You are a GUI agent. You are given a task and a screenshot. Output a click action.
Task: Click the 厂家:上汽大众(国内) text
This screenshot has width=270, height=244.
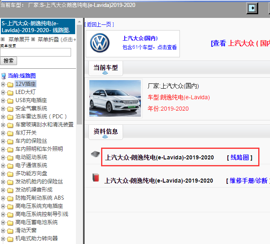click(173, 86)
